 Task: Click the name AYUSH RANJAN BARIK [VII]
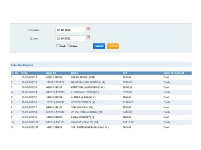(x=87, y=112)
